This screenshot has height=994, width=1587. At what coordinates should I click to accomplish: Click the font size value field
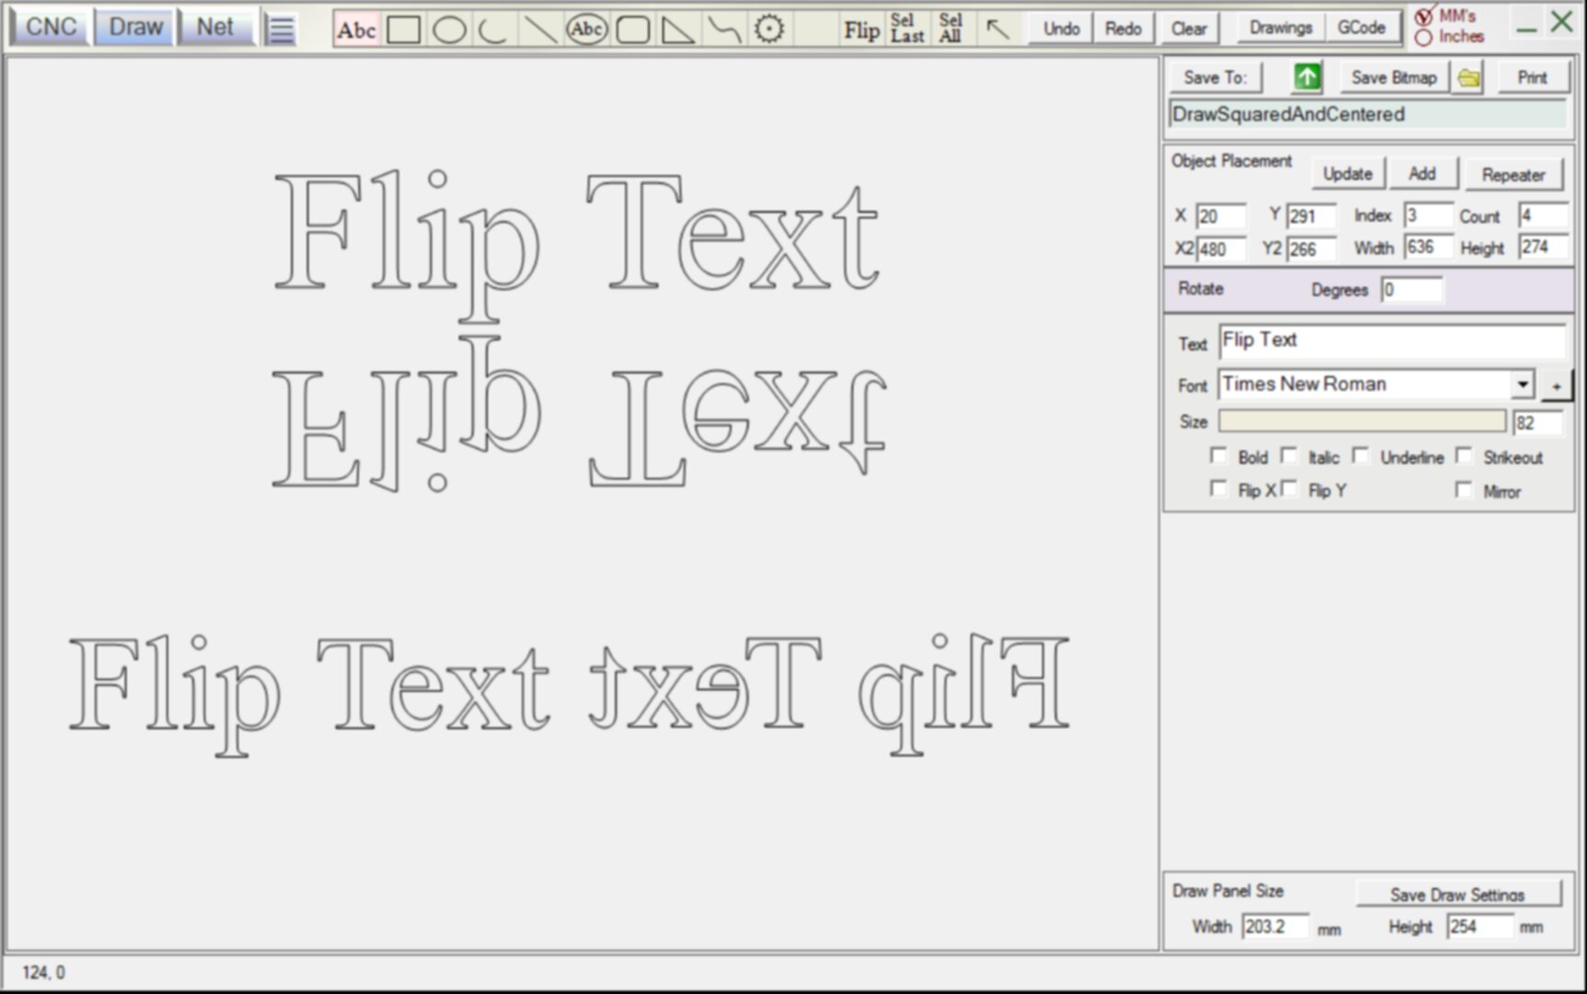[1537, 423]
